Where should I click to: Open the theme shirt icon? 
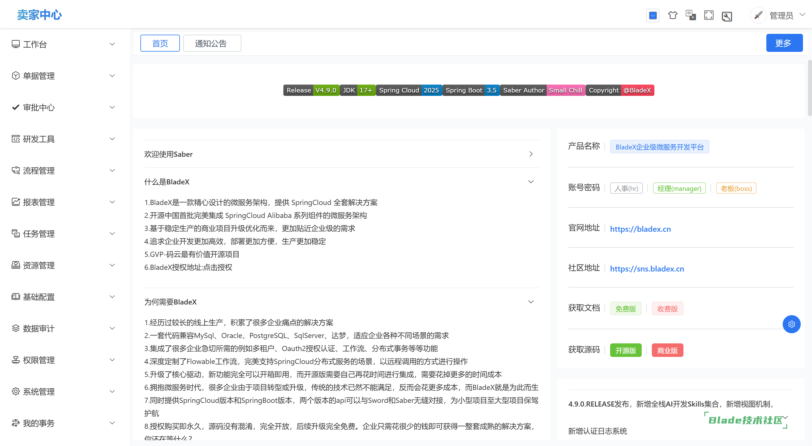click(x=672, y=15)
